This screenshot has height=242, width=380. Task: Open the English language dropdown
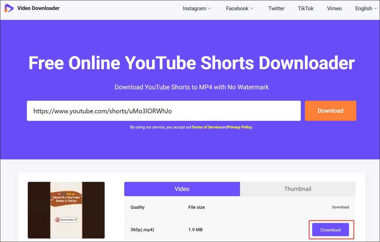(366, 8)
